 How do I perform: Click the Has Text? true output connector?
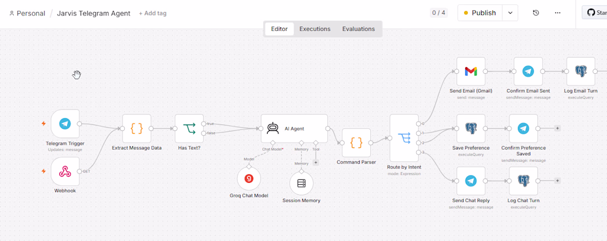pyautogui.click(x=204, y=124)
